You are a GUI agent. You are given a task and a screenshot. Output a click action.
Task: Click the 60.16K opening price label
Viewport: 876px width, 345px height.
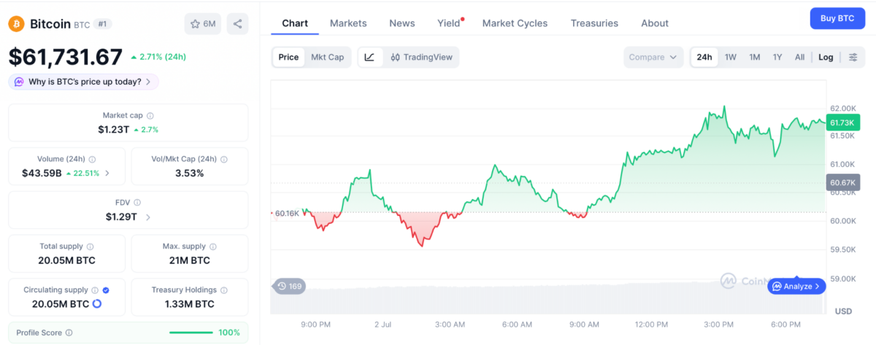[x=286, y=214]
